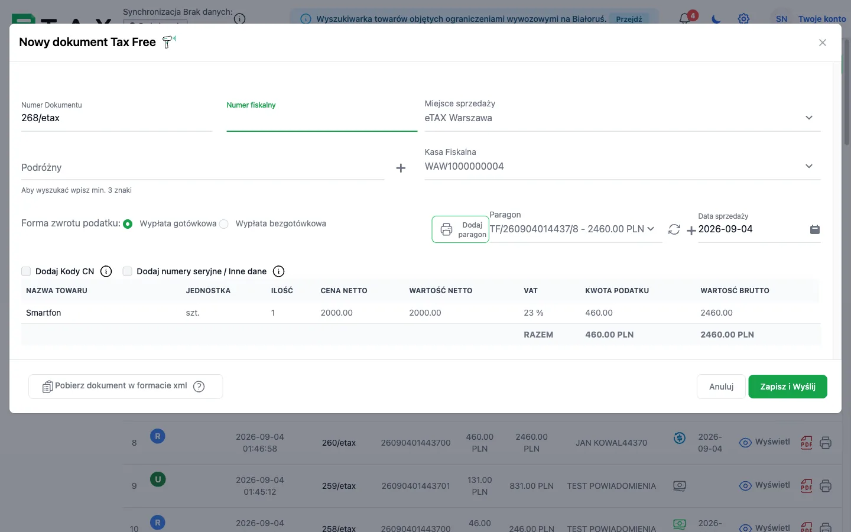Enable Dodaj Kody CN checkbox

(26, 271)
